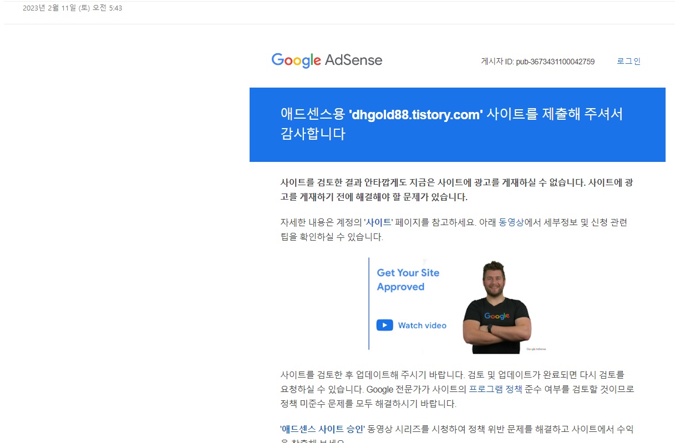Click the 로그인 link

pos(628,61)
